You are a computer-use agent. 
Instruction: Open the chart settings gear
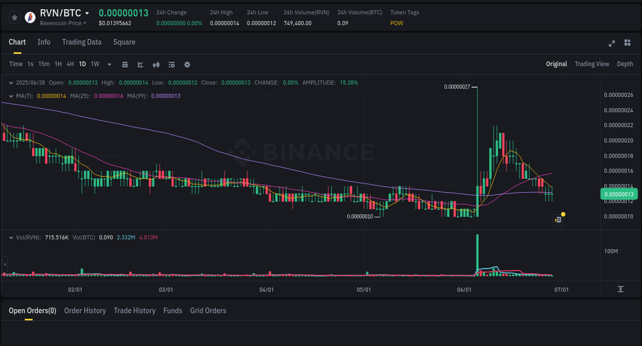click(x=186, y=64)
